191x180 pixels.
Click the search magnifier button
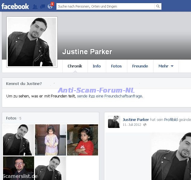pos(158,6)
